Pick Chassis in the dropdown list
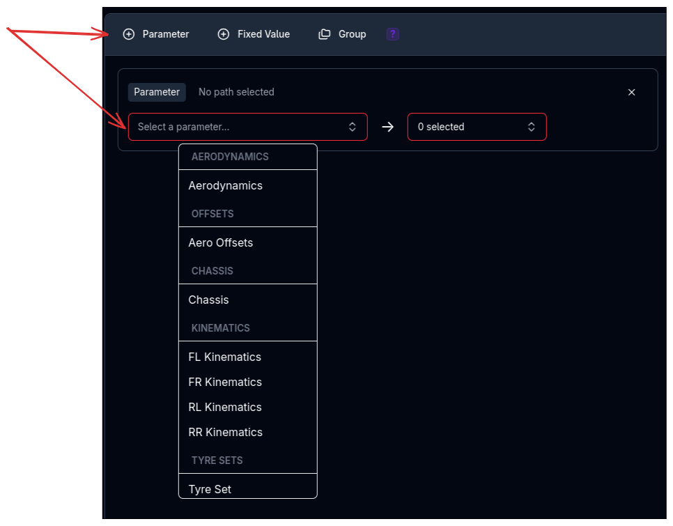 pyautogui.click(x=209, y=300)
